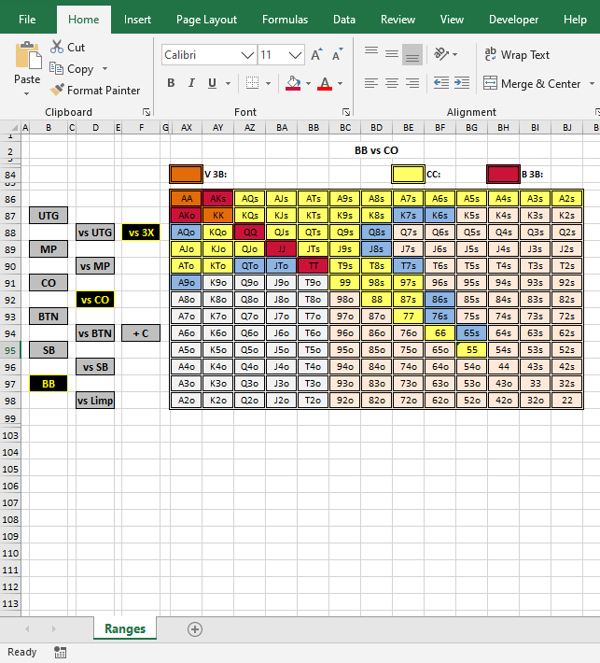This screenshot has width=600, height=663.
Task: Decrease font size with the small A
Action: point(337,54)
